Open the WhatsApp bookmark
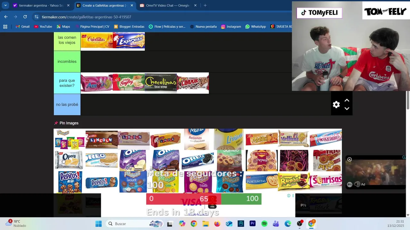 point(256,27)
